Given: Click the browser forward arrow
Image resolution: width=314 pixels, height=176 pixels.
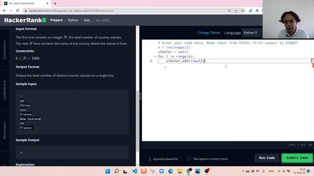Looking at the screenshot, I should point(11,11).
